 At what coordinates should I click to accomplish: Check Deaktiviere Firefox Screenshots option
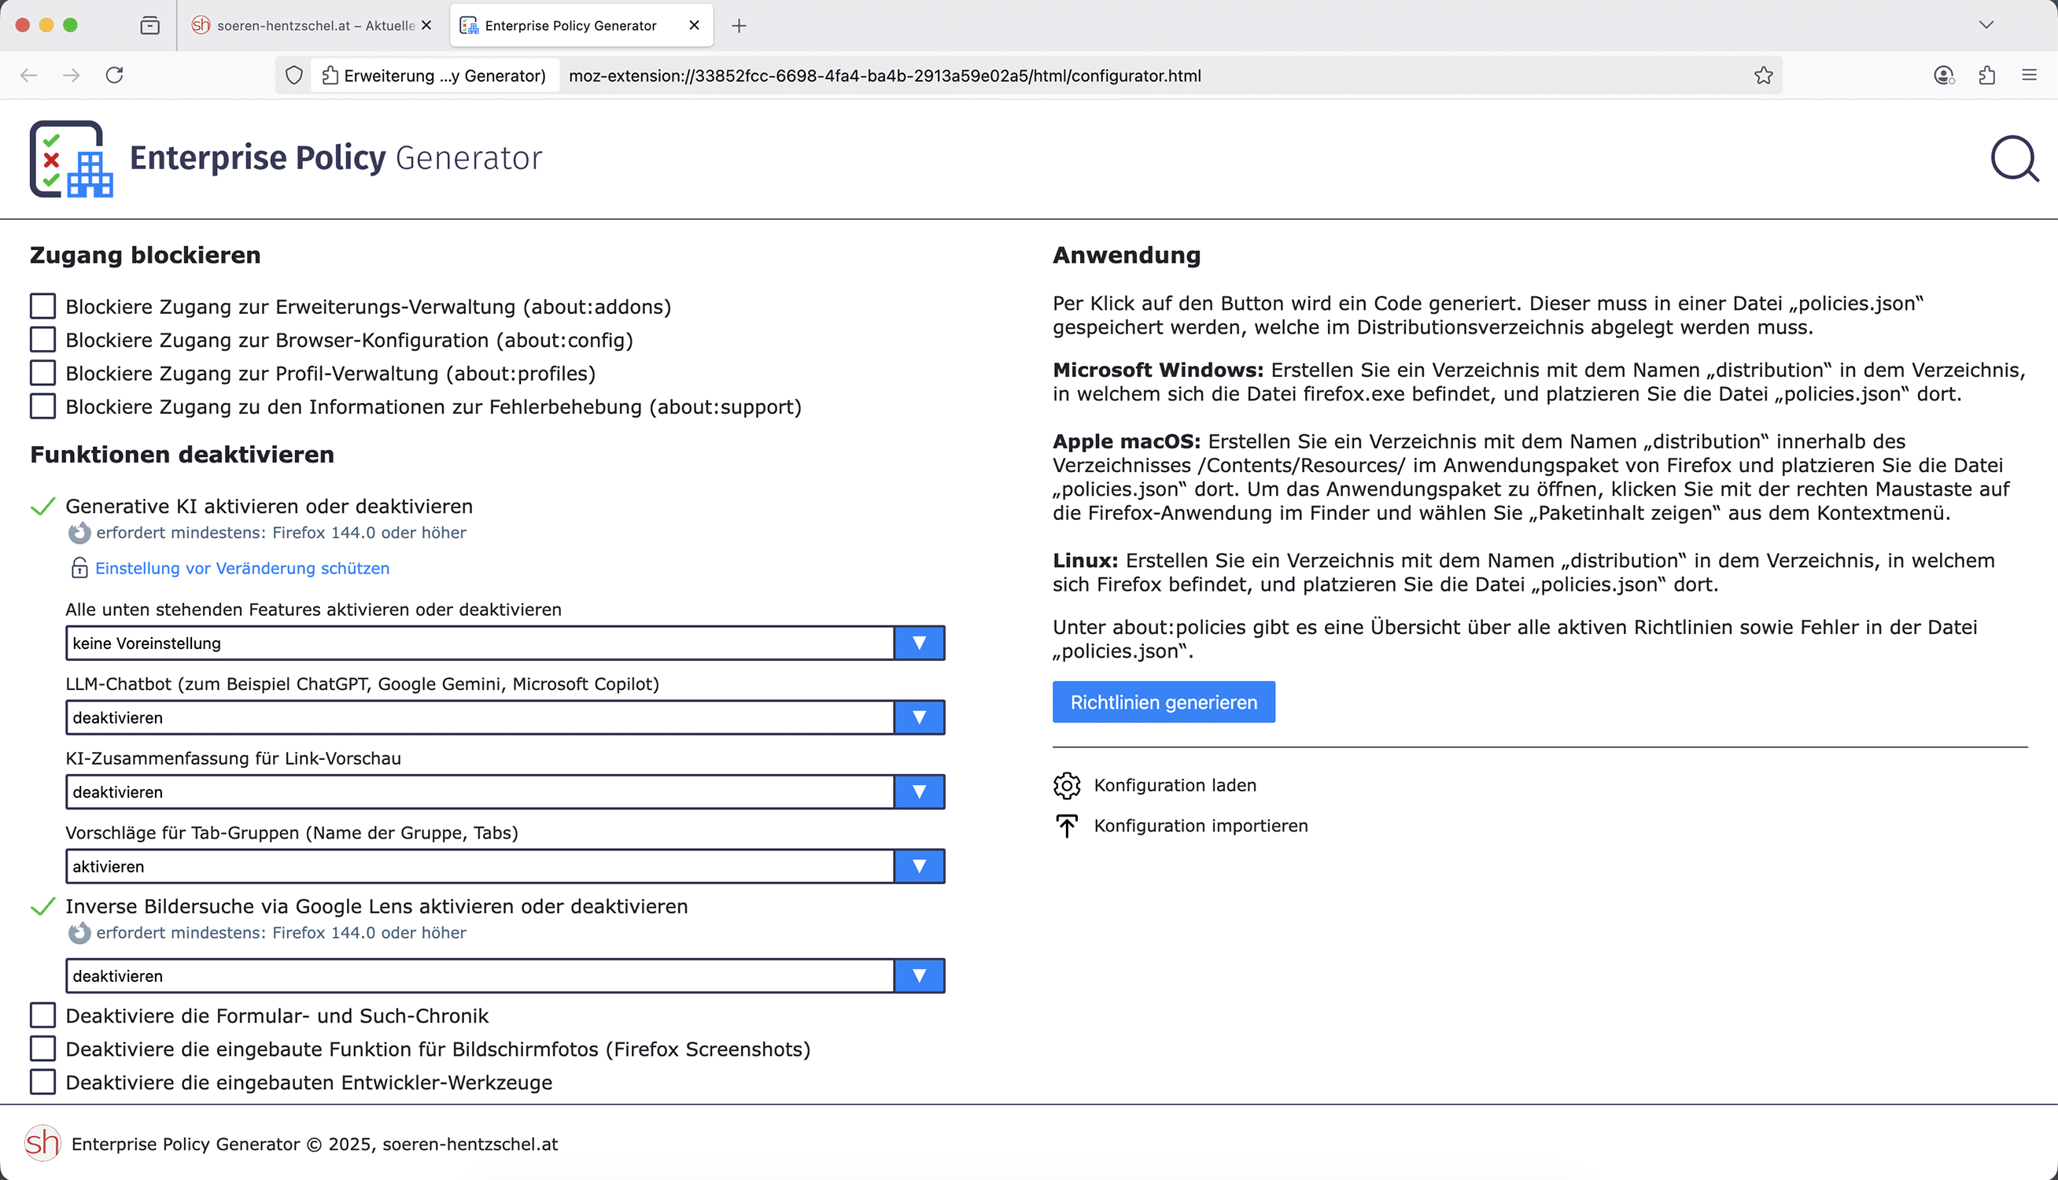pyautogui.click(x=43, y=1049)
